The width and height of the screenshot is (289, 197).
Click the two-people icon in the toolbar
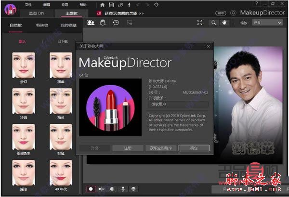point(91,22)
